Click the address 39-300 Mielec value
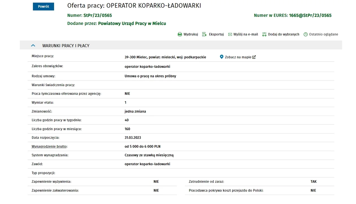This screenshot has height=204, width=356. pyautogui.click(x=165, y=57)
